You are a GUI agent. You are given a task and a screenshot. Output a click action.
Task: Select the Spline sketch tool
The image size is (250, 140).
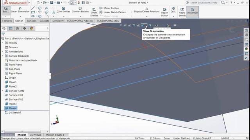tap(46, 8)
